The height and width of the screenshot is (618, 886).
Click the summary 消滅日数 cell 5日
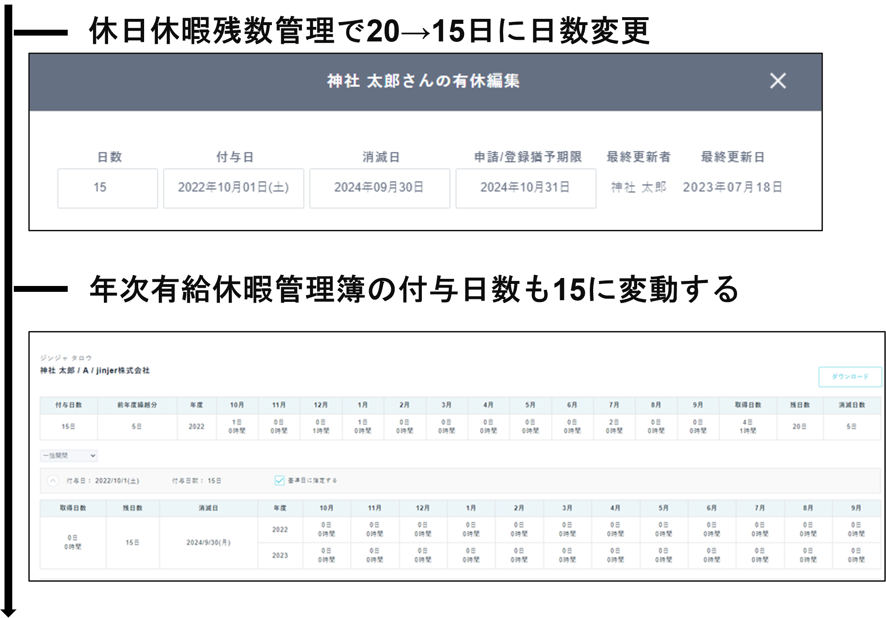852,427
